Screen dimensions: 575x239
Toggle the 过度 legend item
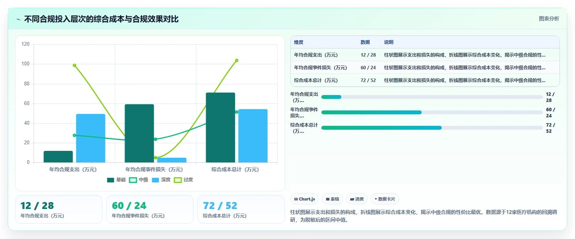[183, 180]
